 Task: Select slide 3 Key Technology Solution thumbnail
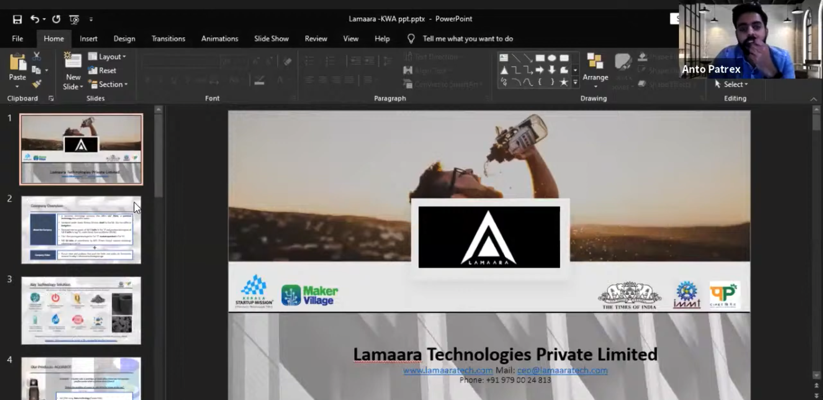[x=81, y=311]
